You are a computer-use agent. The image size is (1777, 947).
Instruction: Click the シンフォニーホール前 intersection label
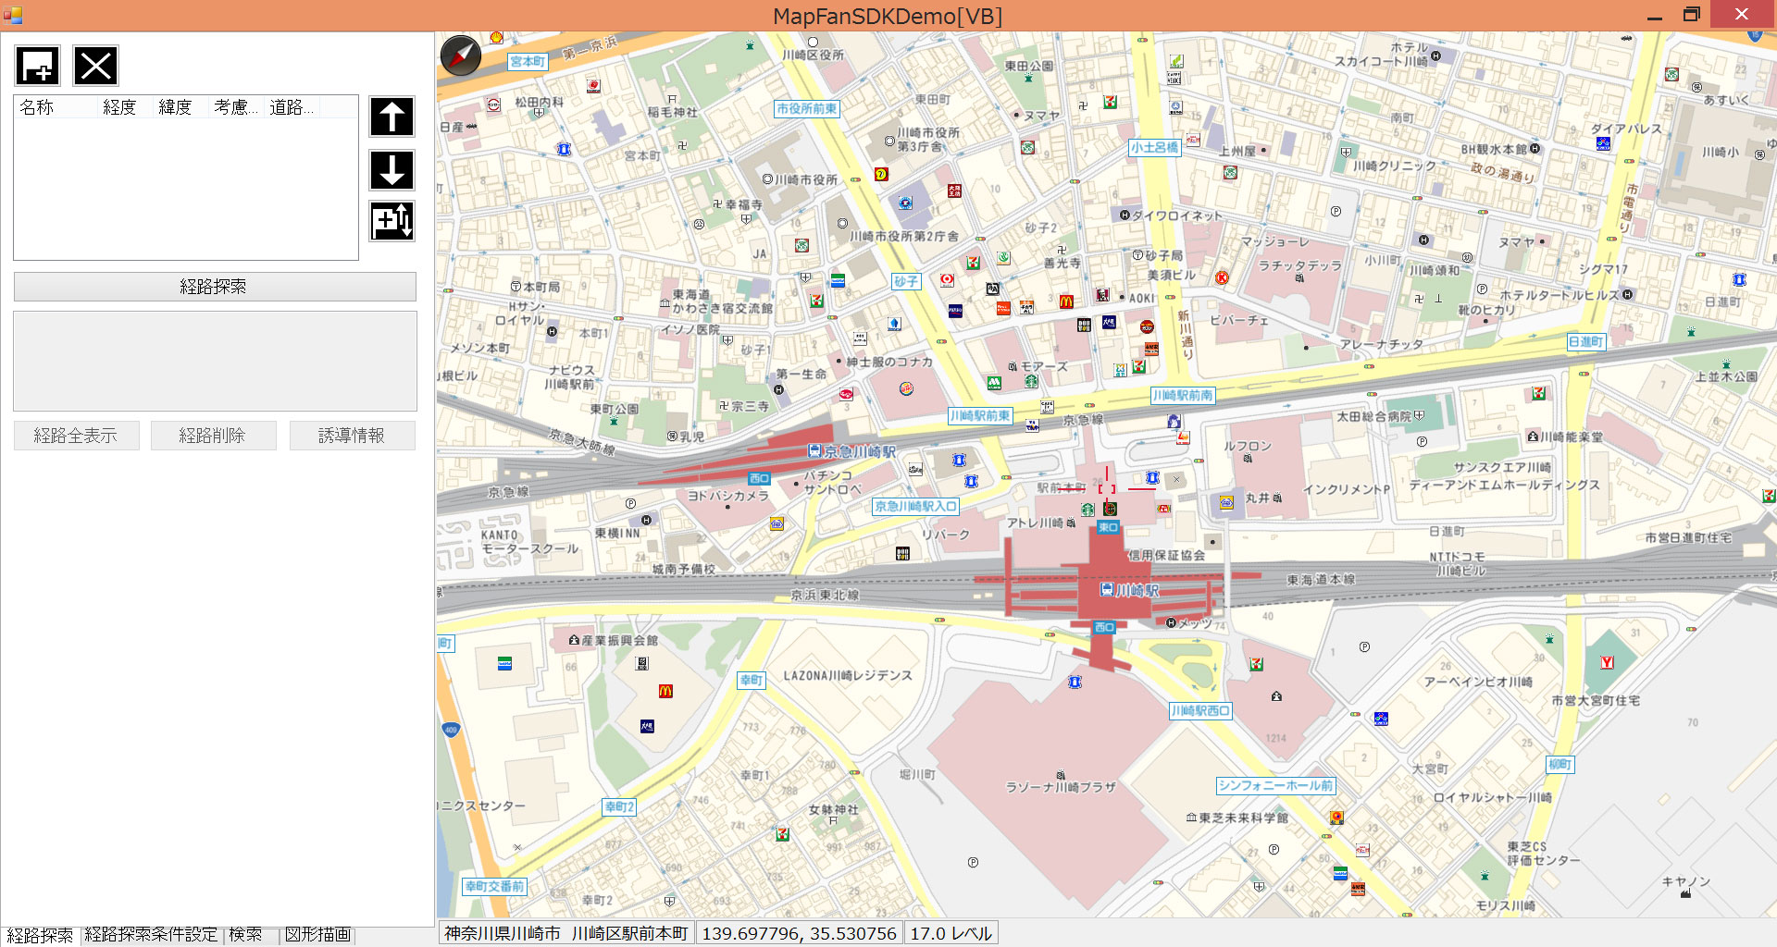point(1275,786)
